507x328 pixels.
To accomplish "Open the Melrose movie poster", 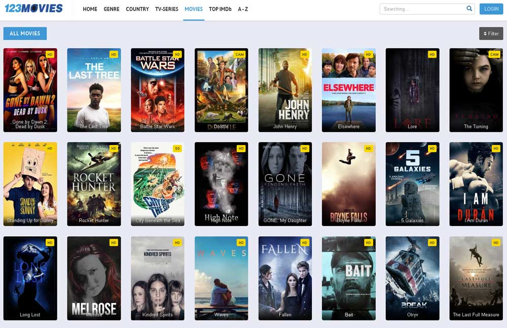I will [94, 278].
